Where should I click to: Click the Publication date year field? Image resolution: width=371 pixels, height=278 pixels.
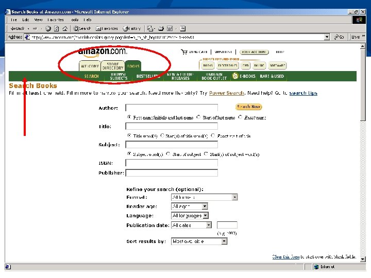pos(227,225)
